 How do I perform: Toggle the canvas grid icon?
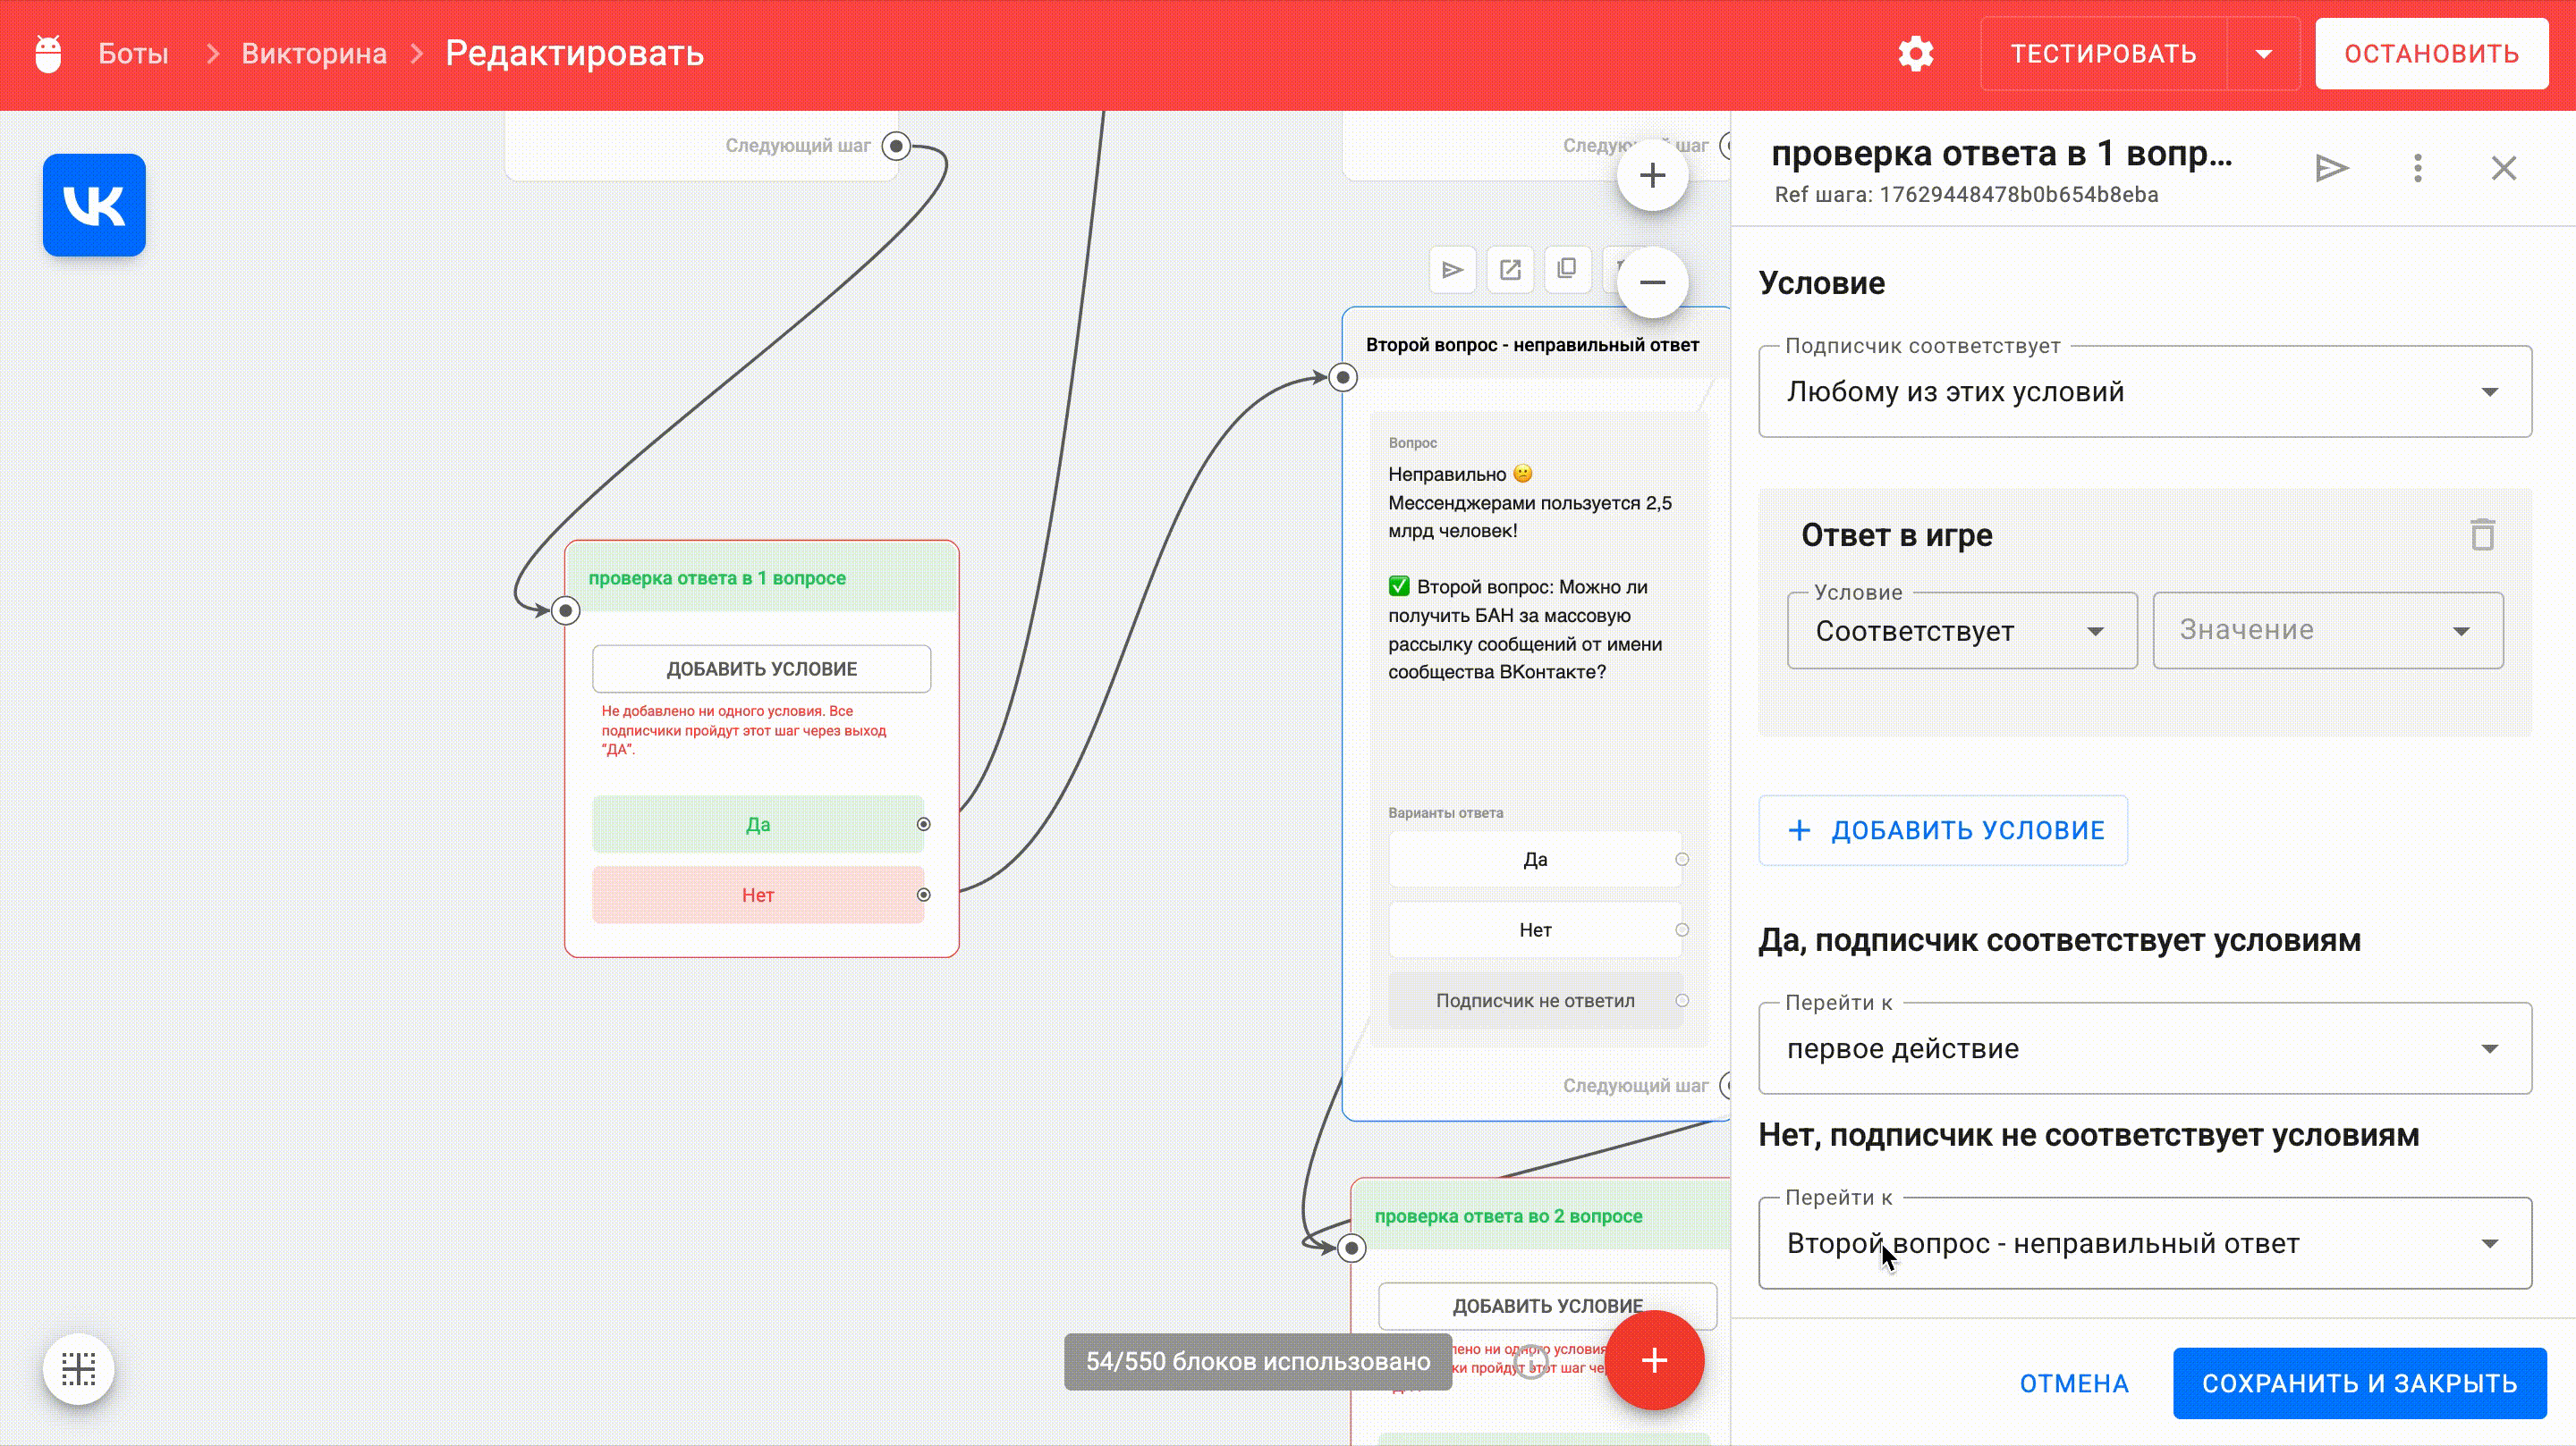click(x=78, y=1368)
